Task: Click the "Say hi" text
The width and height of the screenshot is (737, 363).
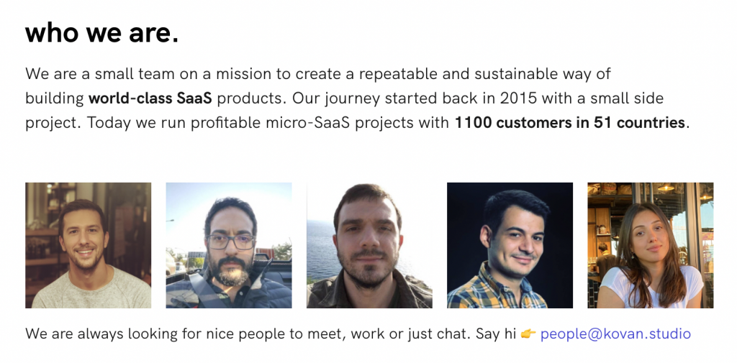Action: pos(497,334)
